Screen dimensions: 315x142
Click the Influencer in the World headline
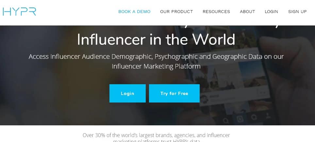click(x=156, y=39)
